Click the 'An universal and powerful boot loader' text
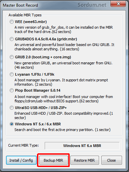 click(64, 47)
